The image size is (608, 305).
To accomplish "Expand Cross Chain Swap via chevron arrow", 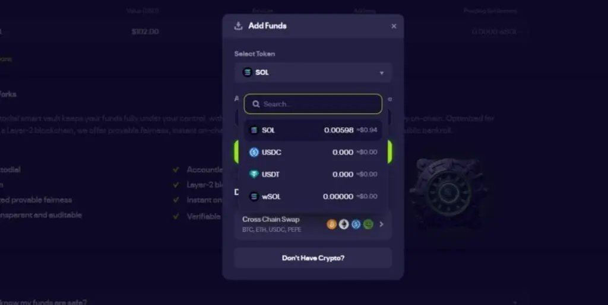I will click(382, 224).
